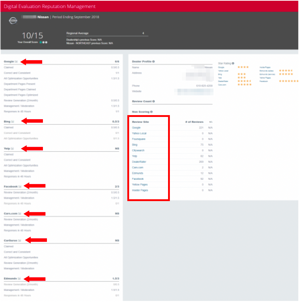Click the Cars.com review count 2
The image size is (299, 302).
(203, 167)
